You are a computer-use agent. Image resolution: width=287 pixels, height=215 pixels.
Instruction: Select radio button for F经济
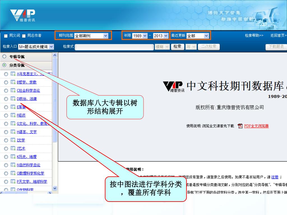6,115
